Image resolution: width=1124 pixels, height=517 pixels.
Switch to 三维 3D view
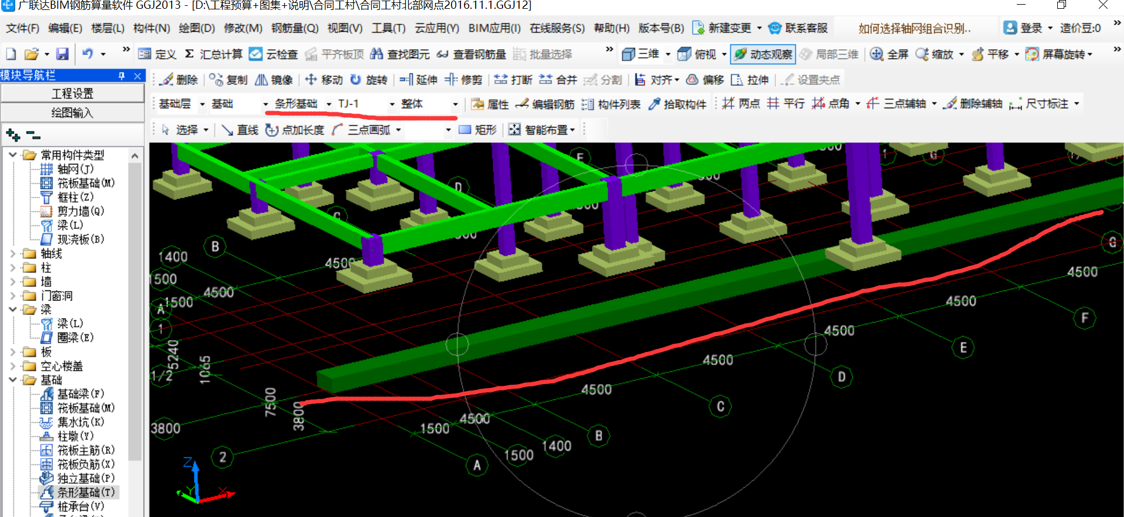click(x=641, y=54)
